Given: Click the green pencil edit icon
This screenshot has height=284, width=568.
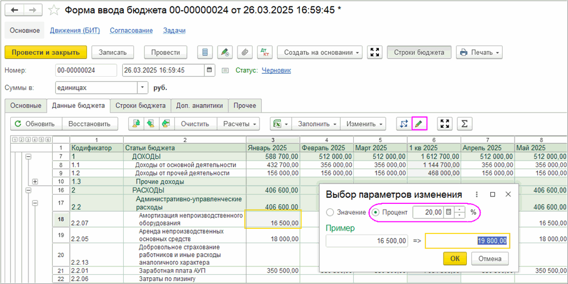Looking at the screenshot, I should [419, 123].
